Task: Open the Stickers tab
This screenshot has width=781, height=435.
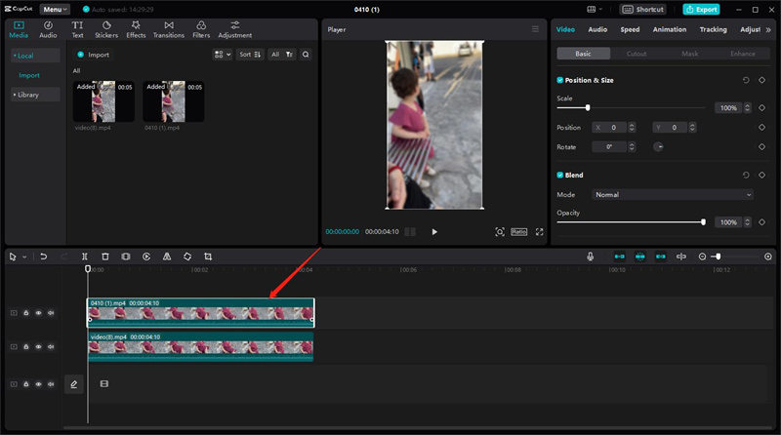Action: pos(106,29)
